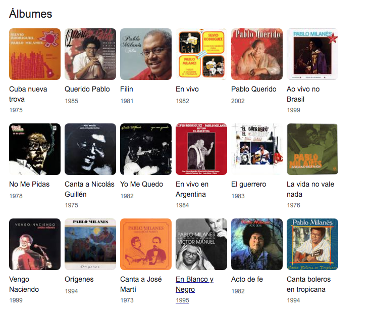Open the En vivo en Argentina cover

pyautogui.click(x=201, y=149)
